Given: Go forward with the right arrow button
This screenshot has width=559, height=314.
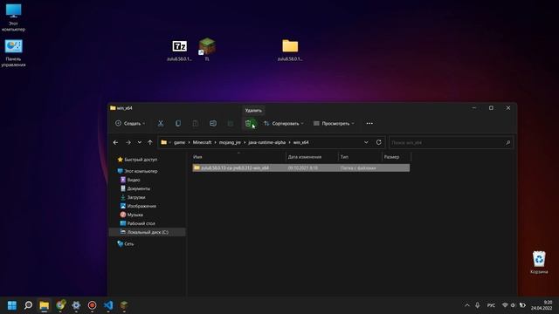Looking at the screenshot, I should click(128, 142).
